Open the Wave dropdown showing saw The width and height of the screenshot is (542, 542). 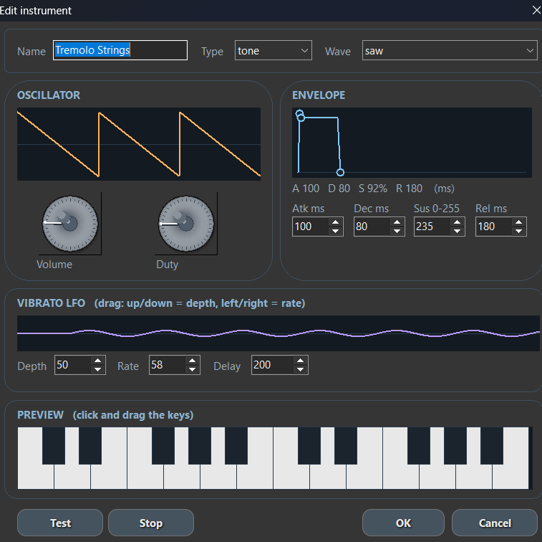450,50
